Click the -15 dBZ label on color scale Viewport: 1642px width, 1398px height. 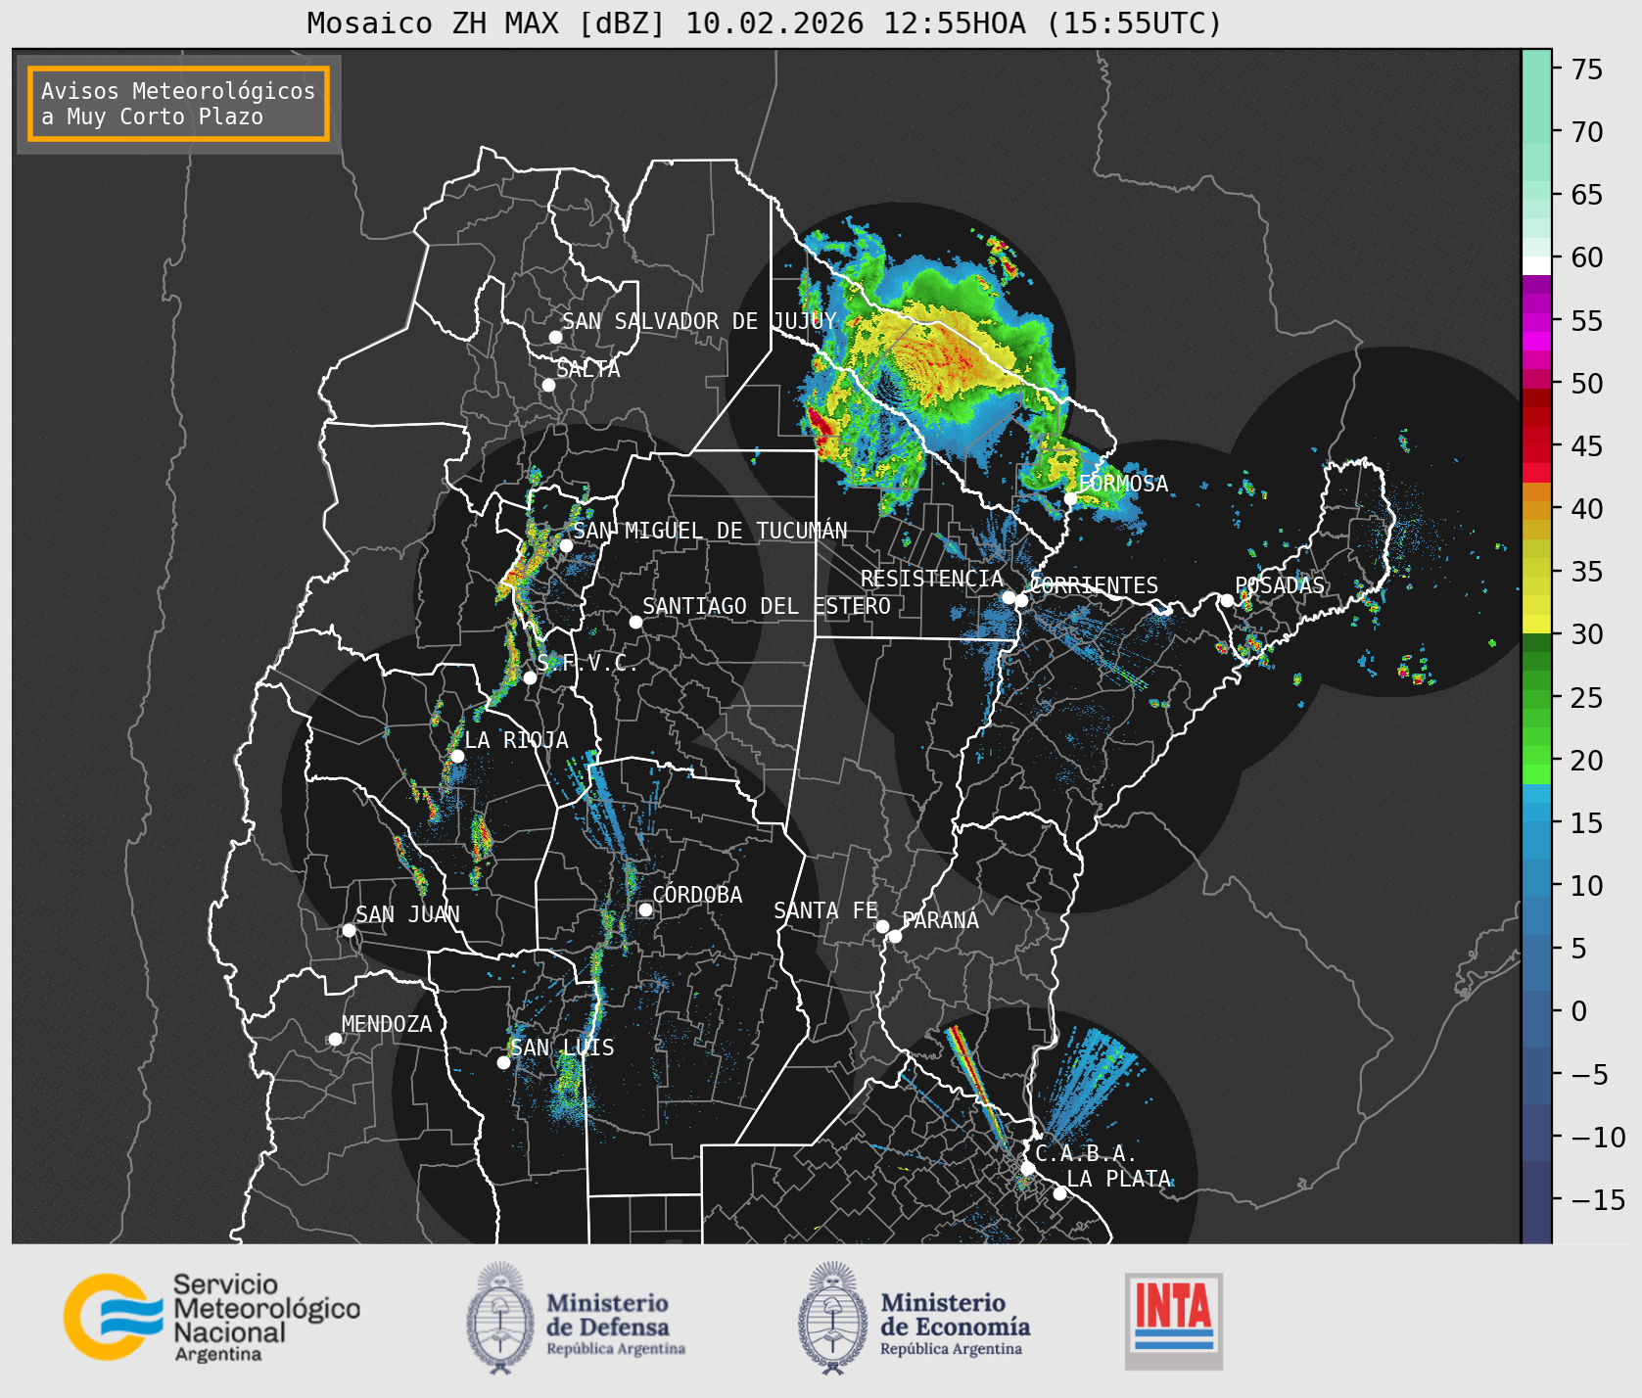(1598, 1199)
